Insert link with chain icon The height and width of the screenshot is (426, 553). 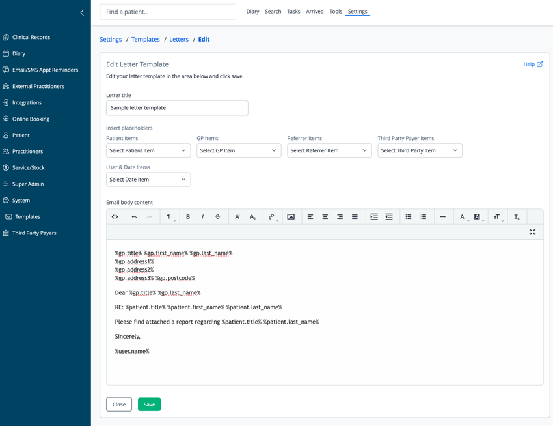click(271, 216)
